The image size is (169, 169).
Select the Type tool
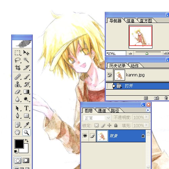point(26,108)
